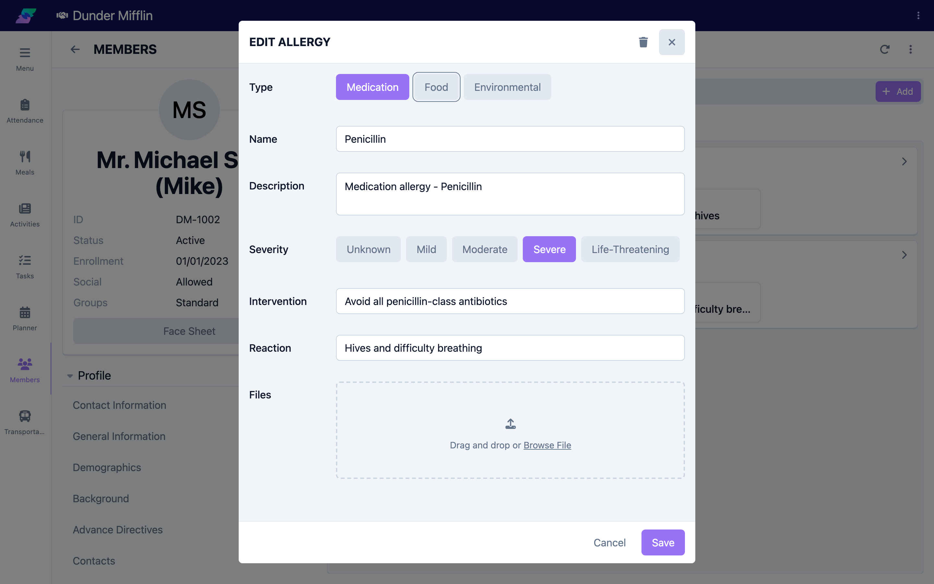The image size is (934, 584).
Task: Expand the hives allergy card chevron
Action: click(x=904, y=162)
